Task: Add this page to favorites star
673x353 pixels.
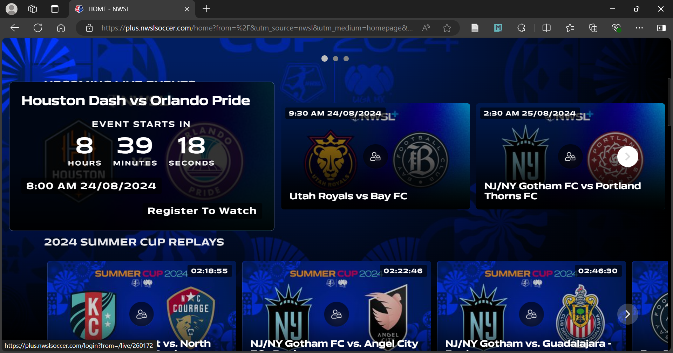Action: point(447,28)
